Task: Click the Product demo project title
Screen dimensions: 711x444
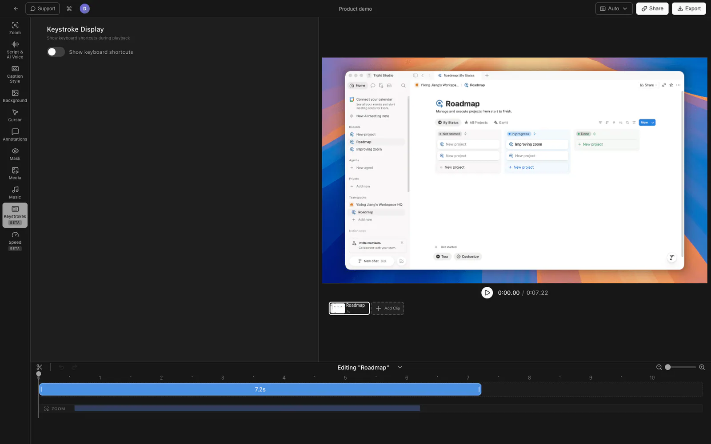Action: click(355, 9)
